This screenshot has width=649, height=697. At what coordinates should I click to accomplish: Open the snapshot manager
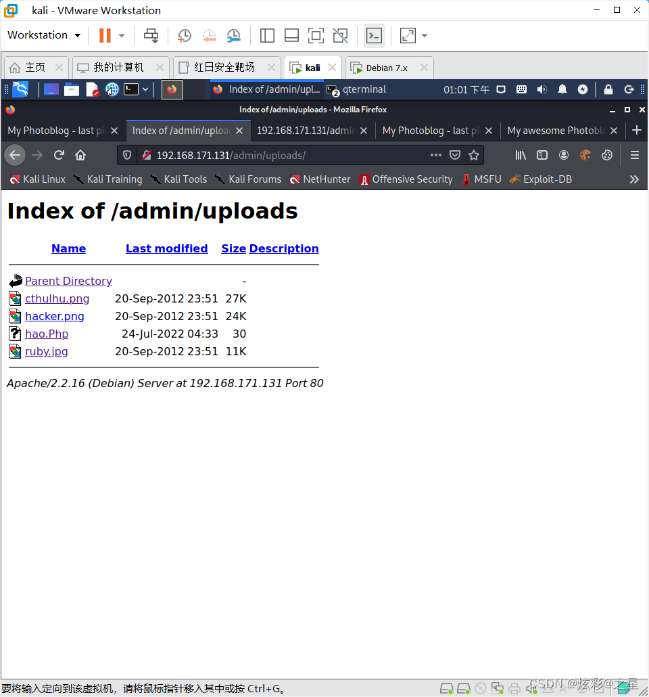(x=234, y=36)
